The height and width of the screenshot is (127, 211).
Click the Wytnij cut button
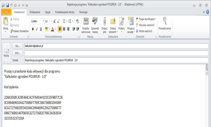pyautogui.click(x=15, y=19)
